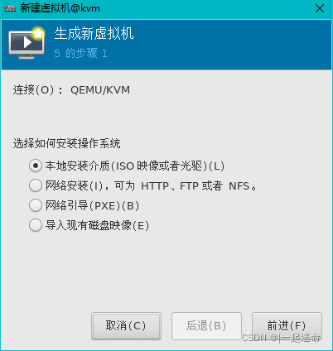The width and height of the screenshot is (333, 351).
Task: Click the 选择如何安装操作系统 heading
Action: click(66, 144)
